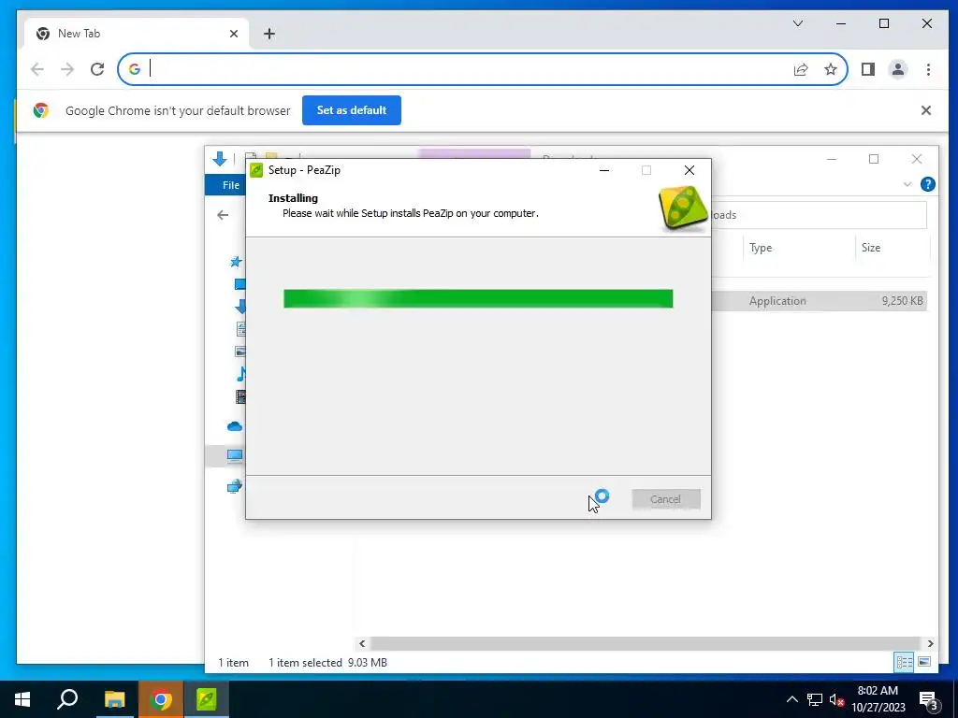Switch to Chrome on taskbar
The height and width of the screenshot is (718, 958).
click(x=160, y=699)
